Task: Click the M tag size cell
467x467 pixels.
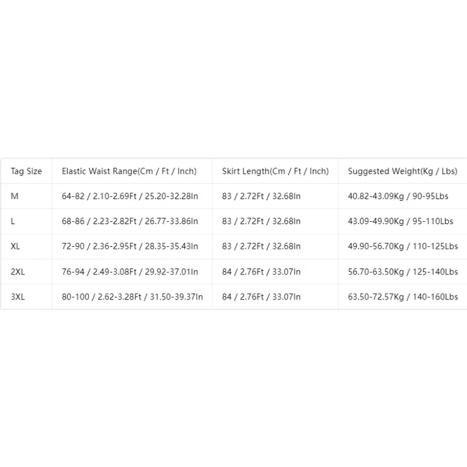Action: click(26, 196)
